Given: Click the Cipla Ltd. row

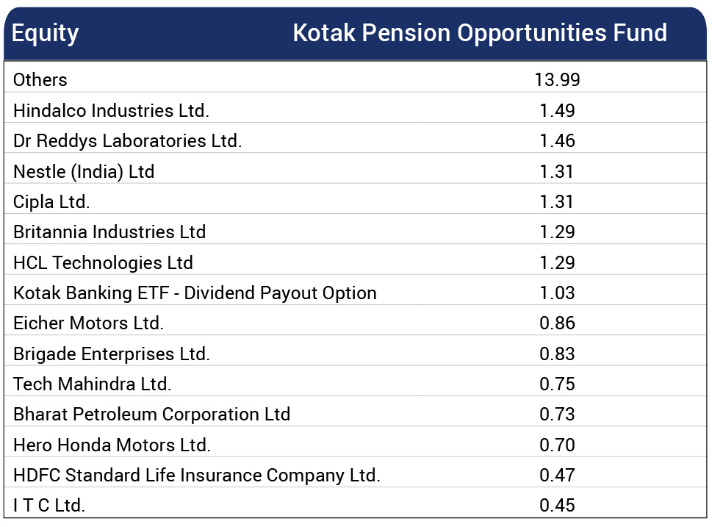Looking at the screenshot, I should pos(355,201).
